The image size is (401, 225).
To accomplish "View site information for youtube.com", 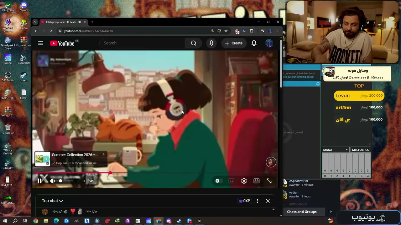I will [x=60, y=31].
